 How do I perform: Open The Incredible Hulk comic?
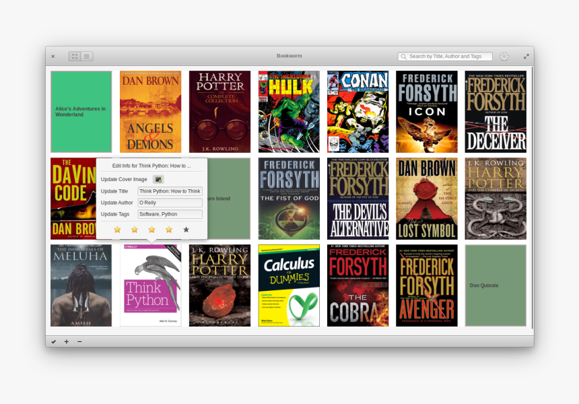(289, 112)
